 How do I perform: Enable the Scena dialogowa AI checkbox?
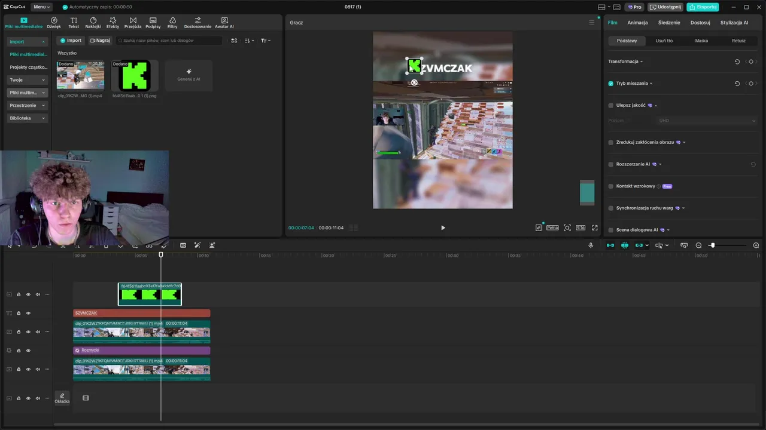[x=611, y=230]
